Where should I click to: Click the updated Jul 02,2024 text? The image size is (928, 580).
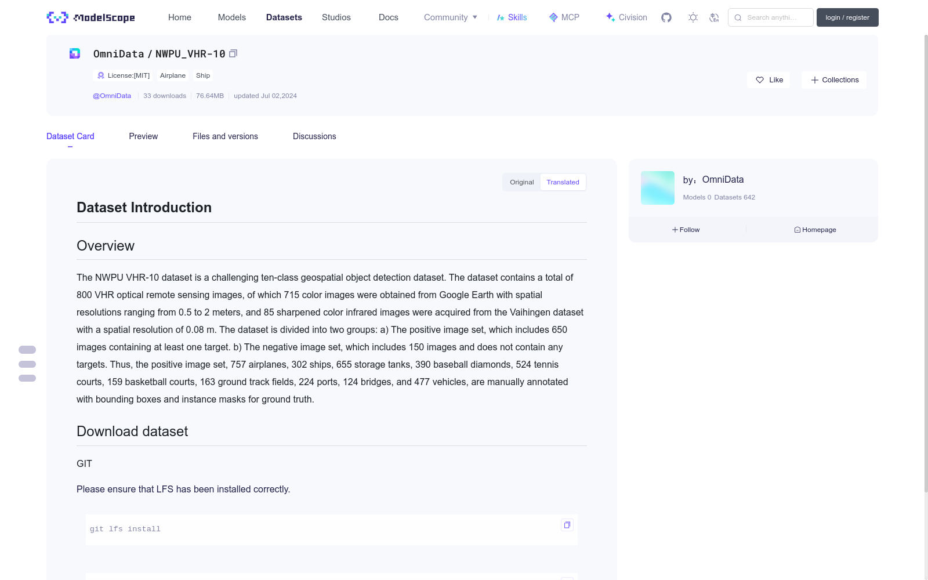(265, 96)
